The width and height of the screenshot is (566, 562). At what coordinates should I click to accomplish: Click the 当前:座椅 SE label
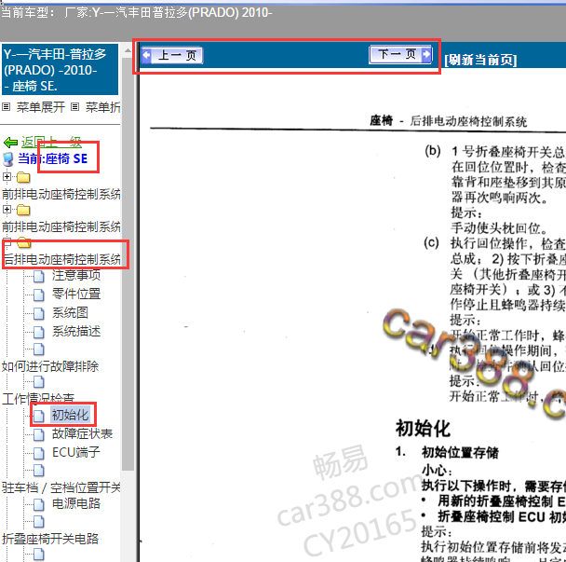pyautogui.click(x=53, y=158)
